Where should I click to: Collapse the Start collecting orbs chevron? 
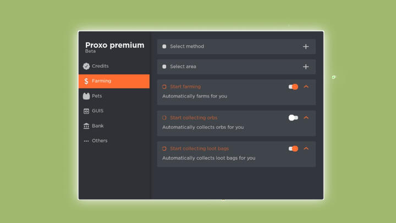(x=306, y=118)
